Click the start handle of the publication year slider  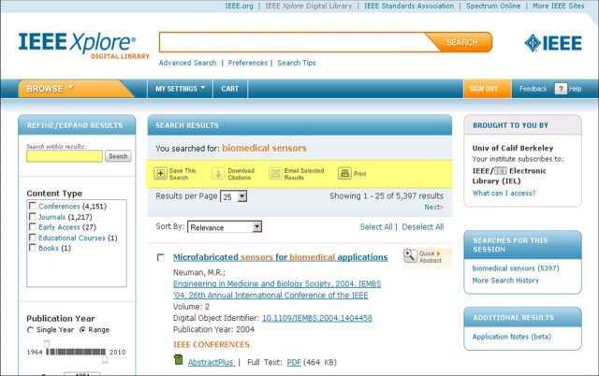(47, 344)
